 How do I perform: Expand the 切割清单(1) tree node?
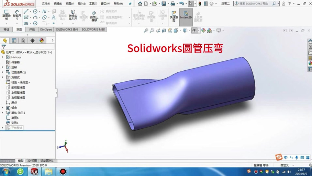point(3,72)
